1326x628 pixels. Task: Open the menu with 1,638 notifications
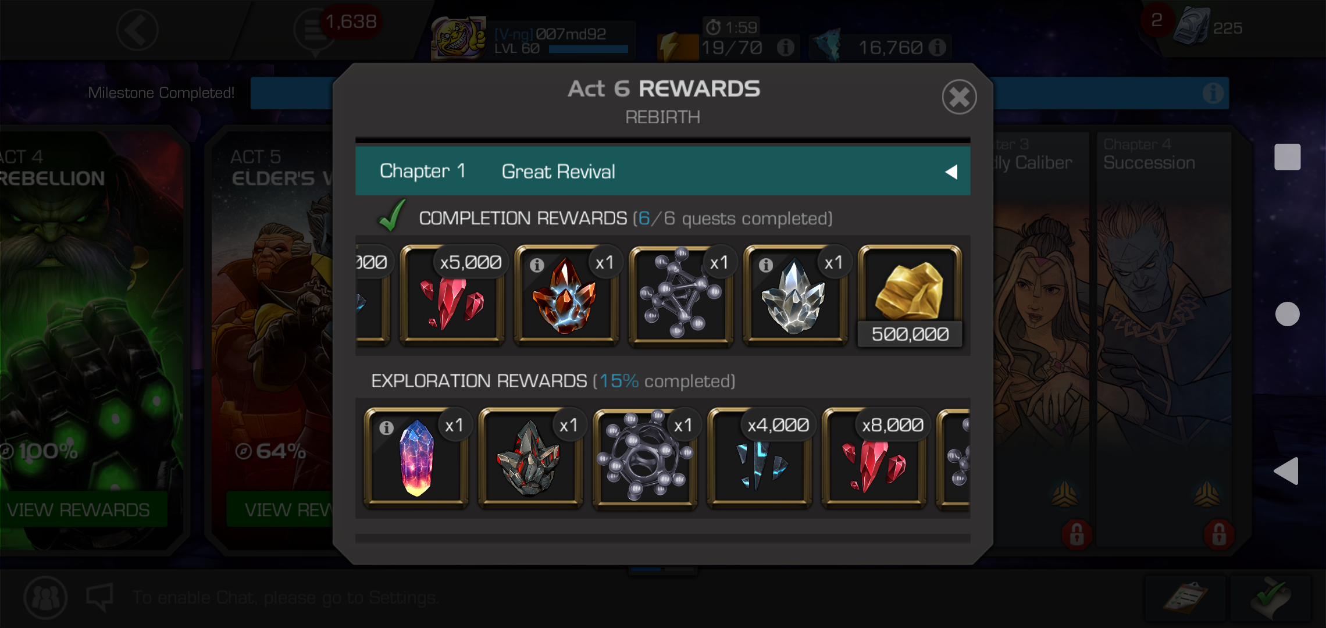(x=315, y=30)
